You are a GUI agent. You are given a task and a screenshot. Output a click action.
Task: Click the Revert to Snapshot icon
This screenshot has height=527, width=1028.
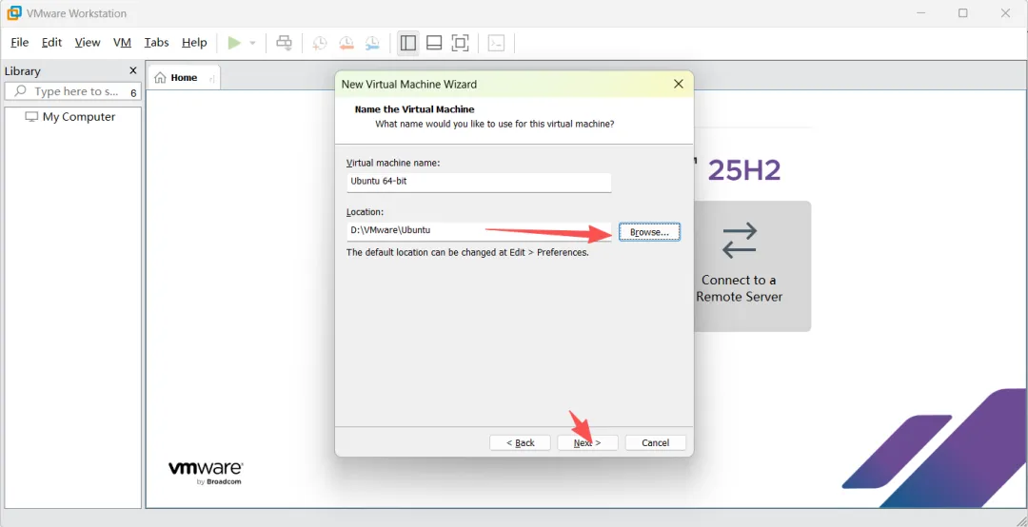[x=346, y=43]
